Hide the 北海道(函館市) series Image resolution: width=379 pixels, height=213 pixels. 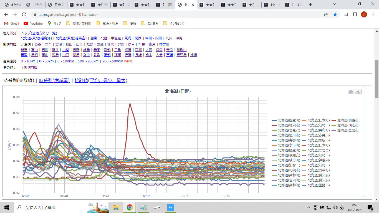point(316,185)
